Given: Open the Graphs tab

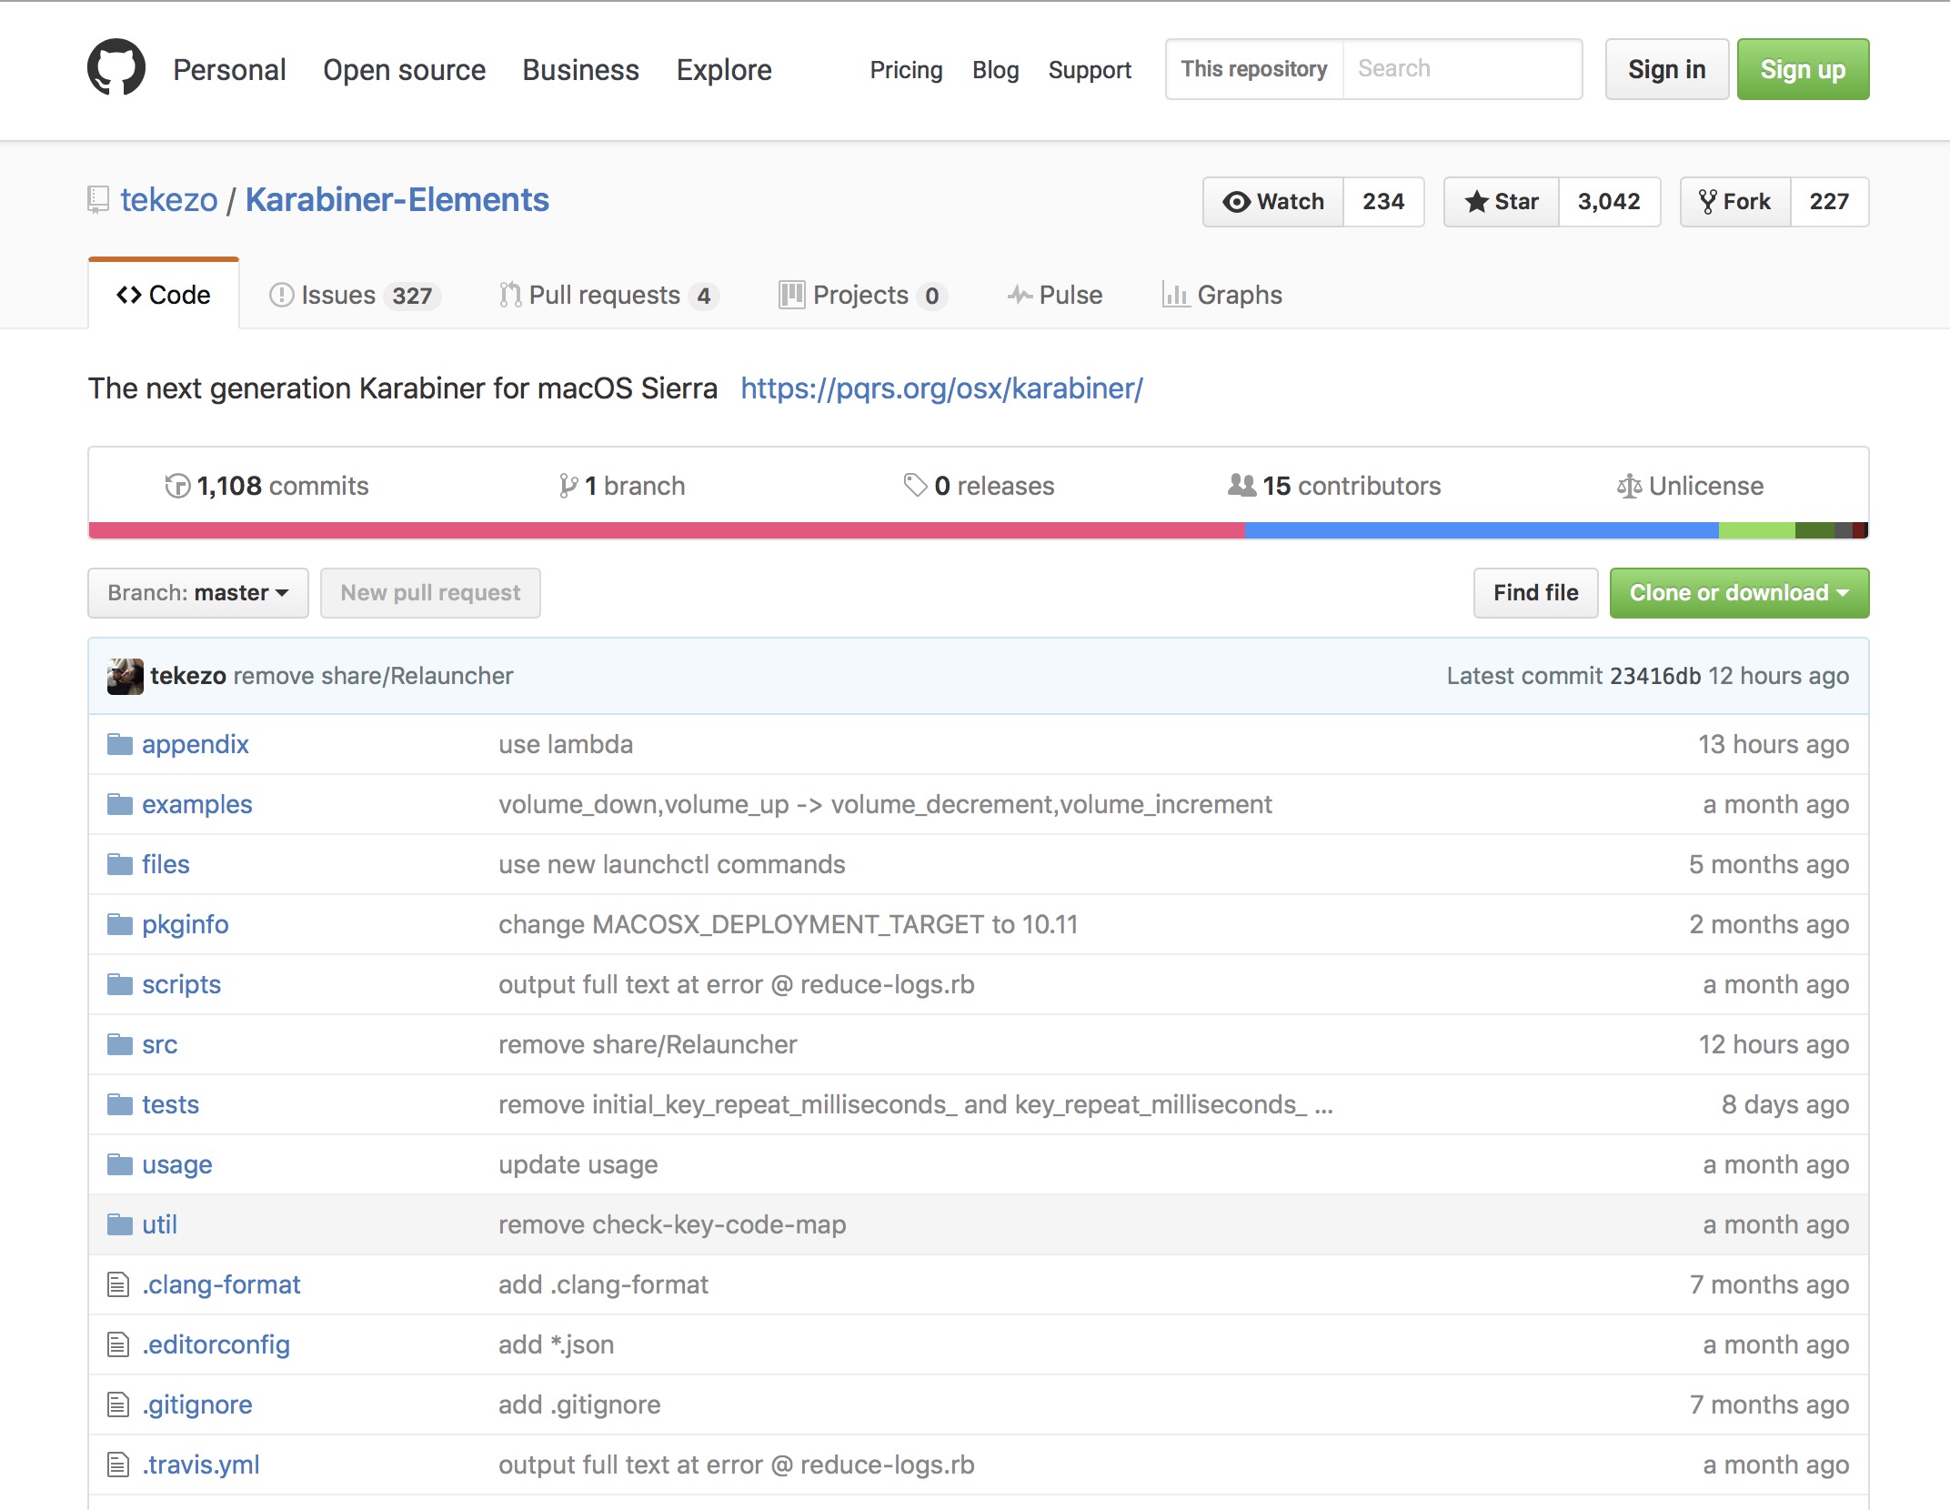Looking at the screenshot, I should (x=1222, y=295).
